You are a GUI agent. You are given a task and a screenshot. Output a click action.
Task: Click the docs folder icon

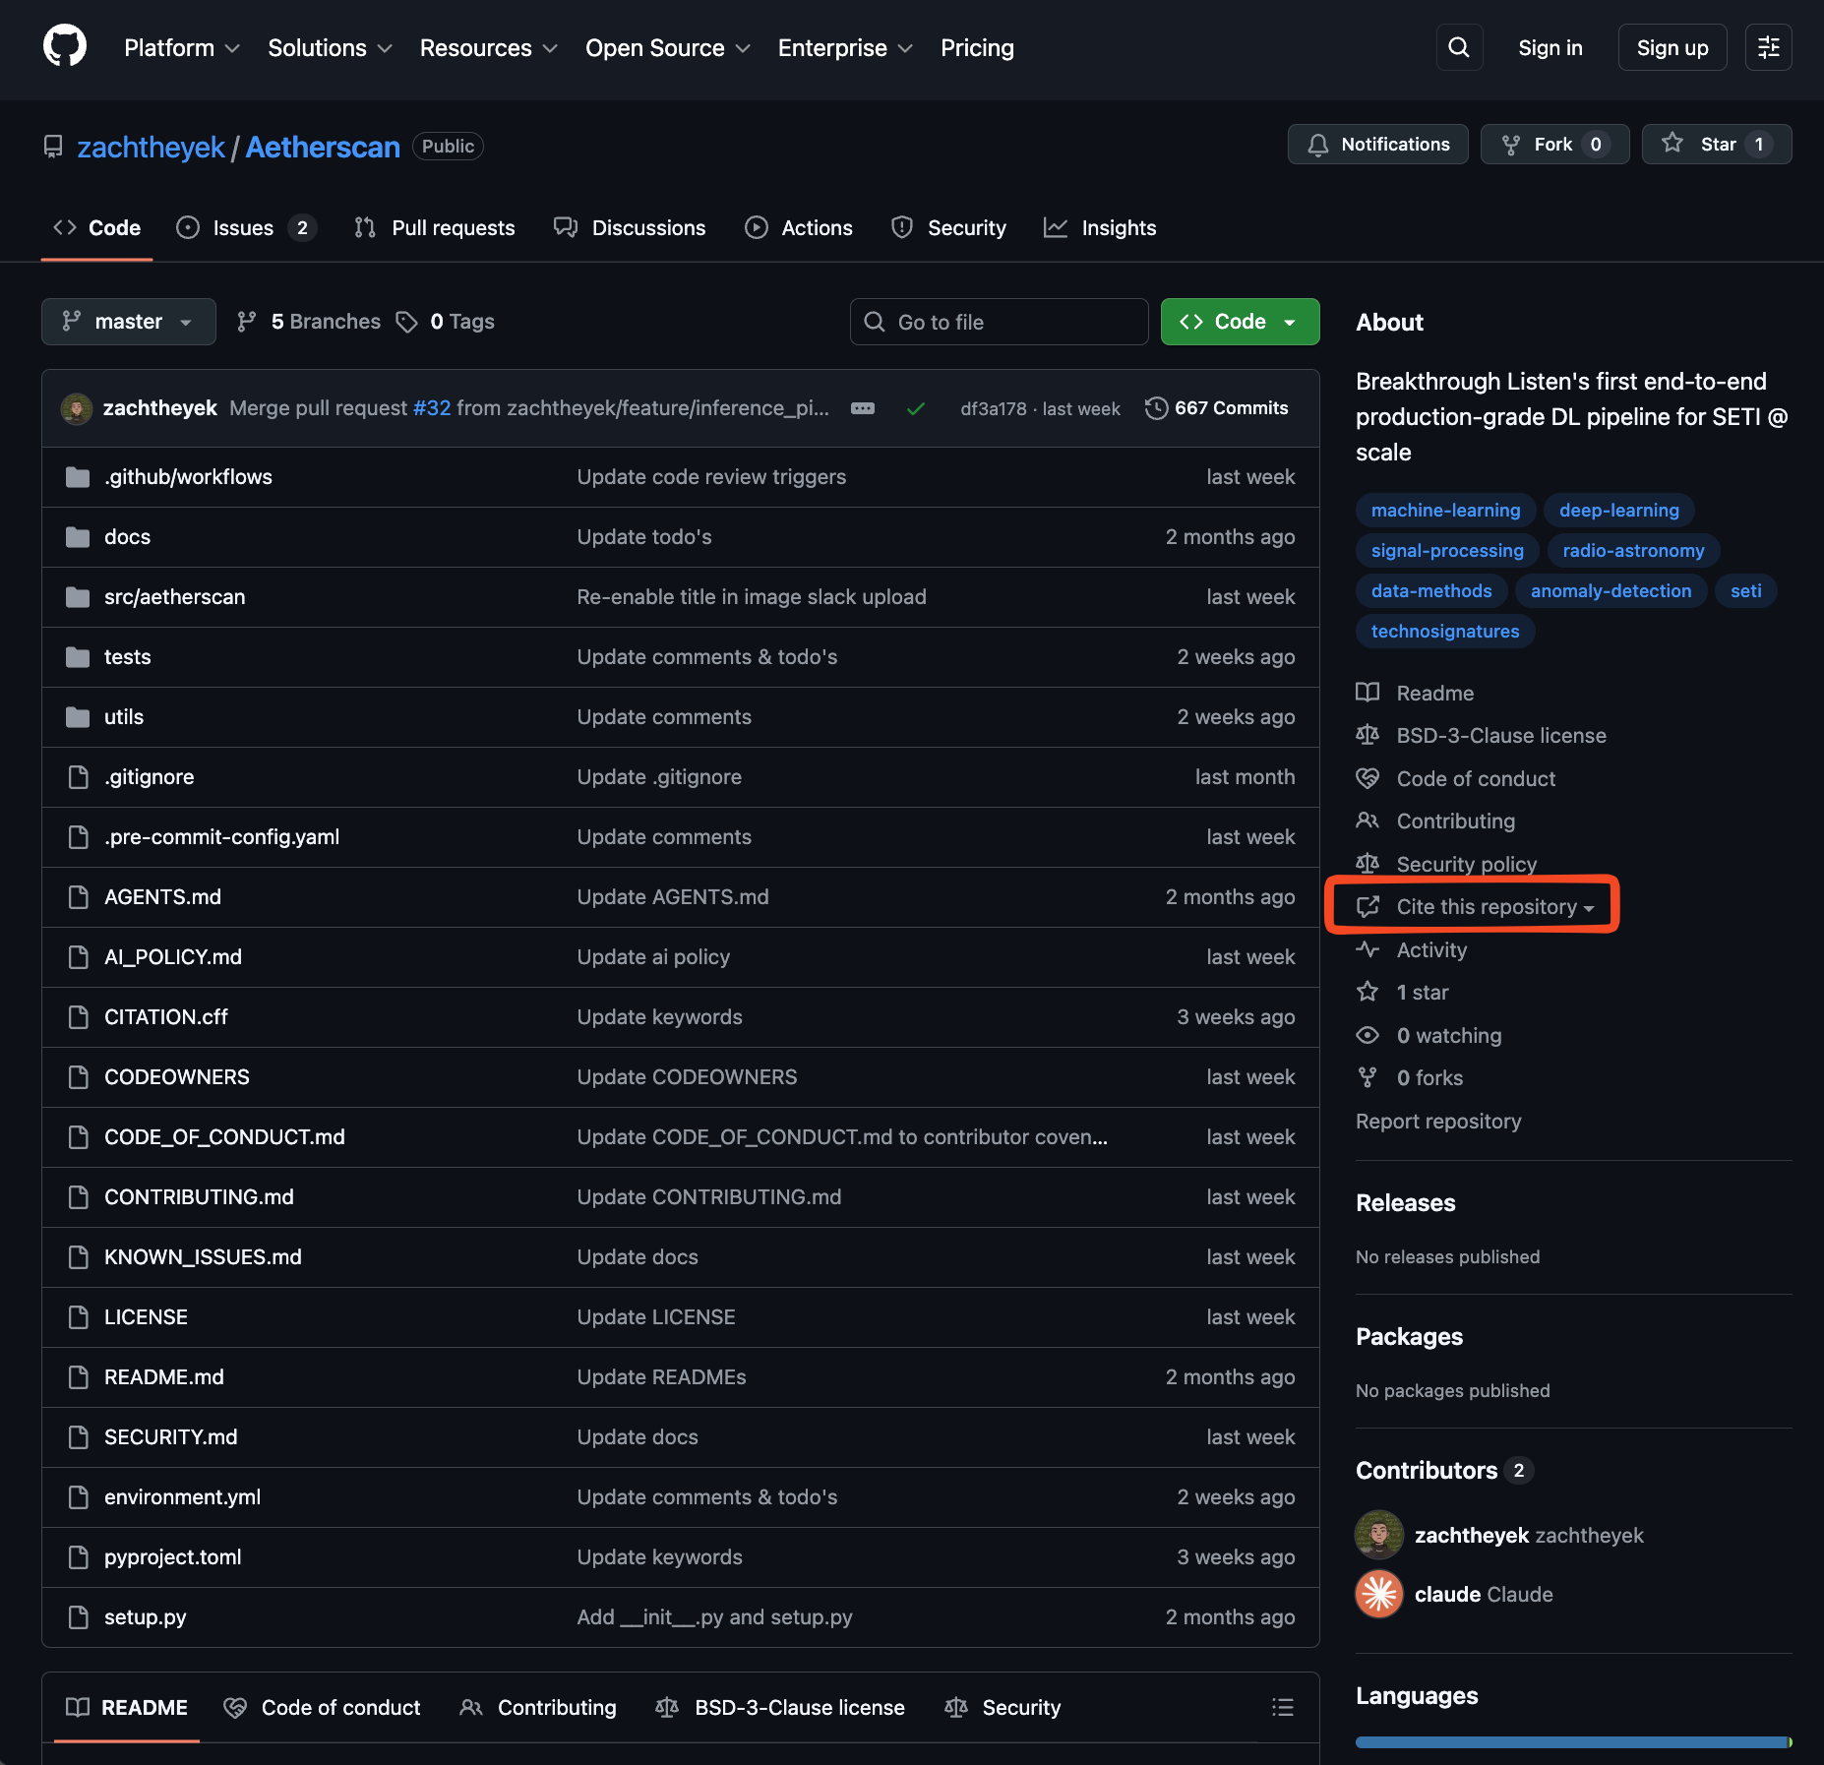pos(78,537)
